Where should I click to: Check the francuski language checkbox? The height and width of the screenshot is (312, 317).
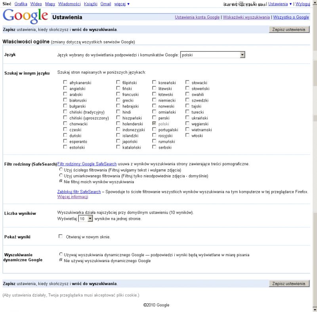(x=118, y=94)
